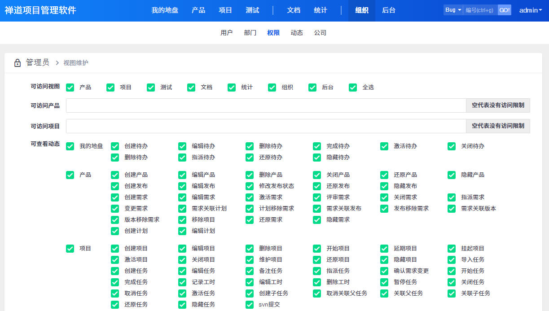This screenshot has height=311, width=549.
Task: Toggle the 删除产品 checkbox
Action: tap(250, 175)
